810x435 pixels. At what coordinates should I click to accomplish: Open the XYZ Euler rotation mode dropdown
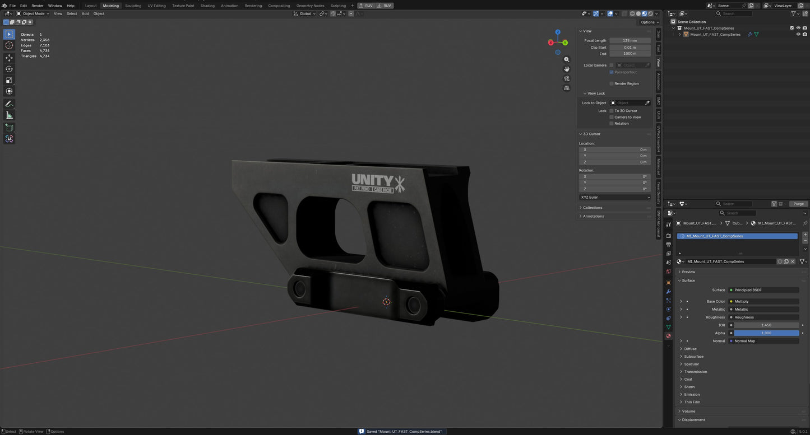click(615, 197)
